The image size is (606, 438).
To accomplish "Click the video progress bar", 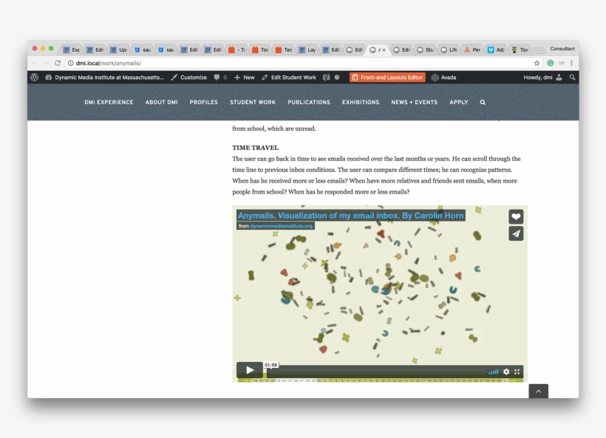I will point(377,372).
